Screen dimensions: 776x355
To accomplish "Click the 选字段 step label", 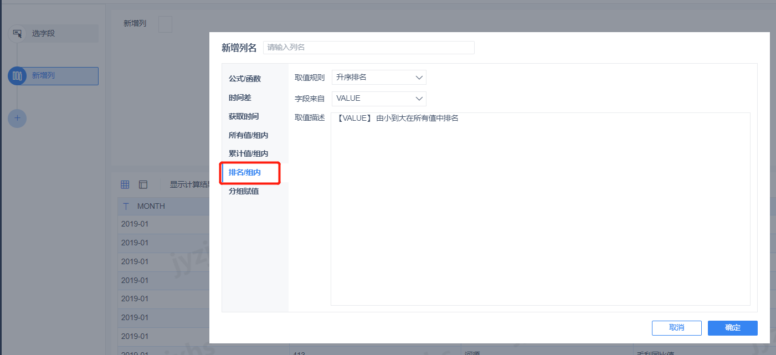I will [x=43, y=33].
